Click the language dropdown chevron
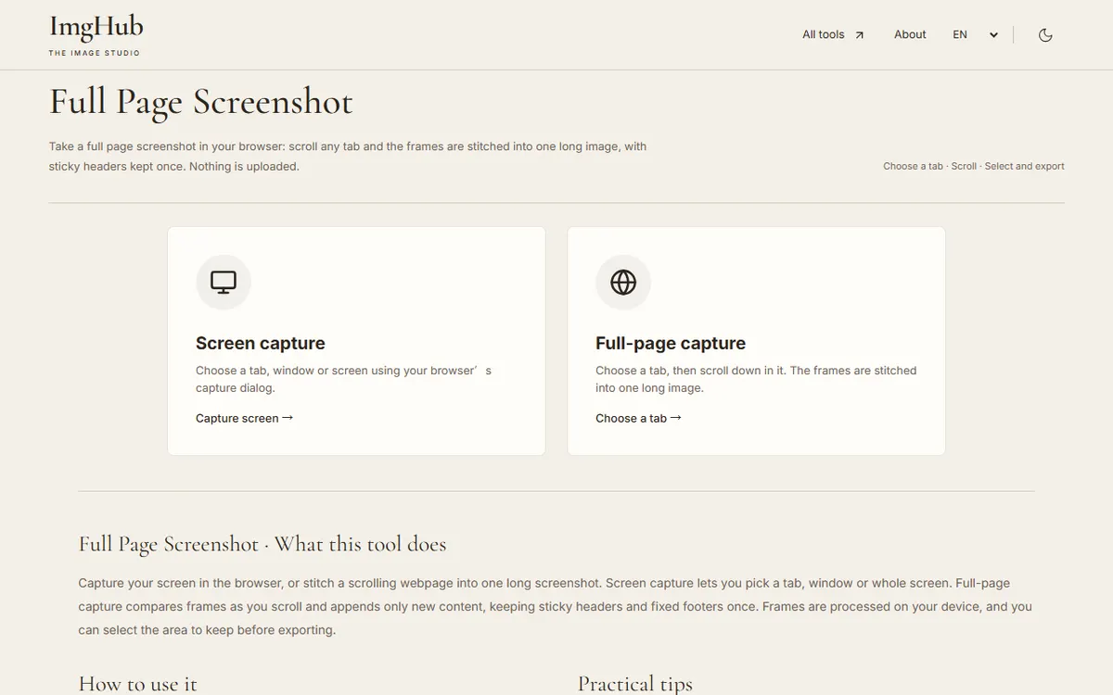 993,35
